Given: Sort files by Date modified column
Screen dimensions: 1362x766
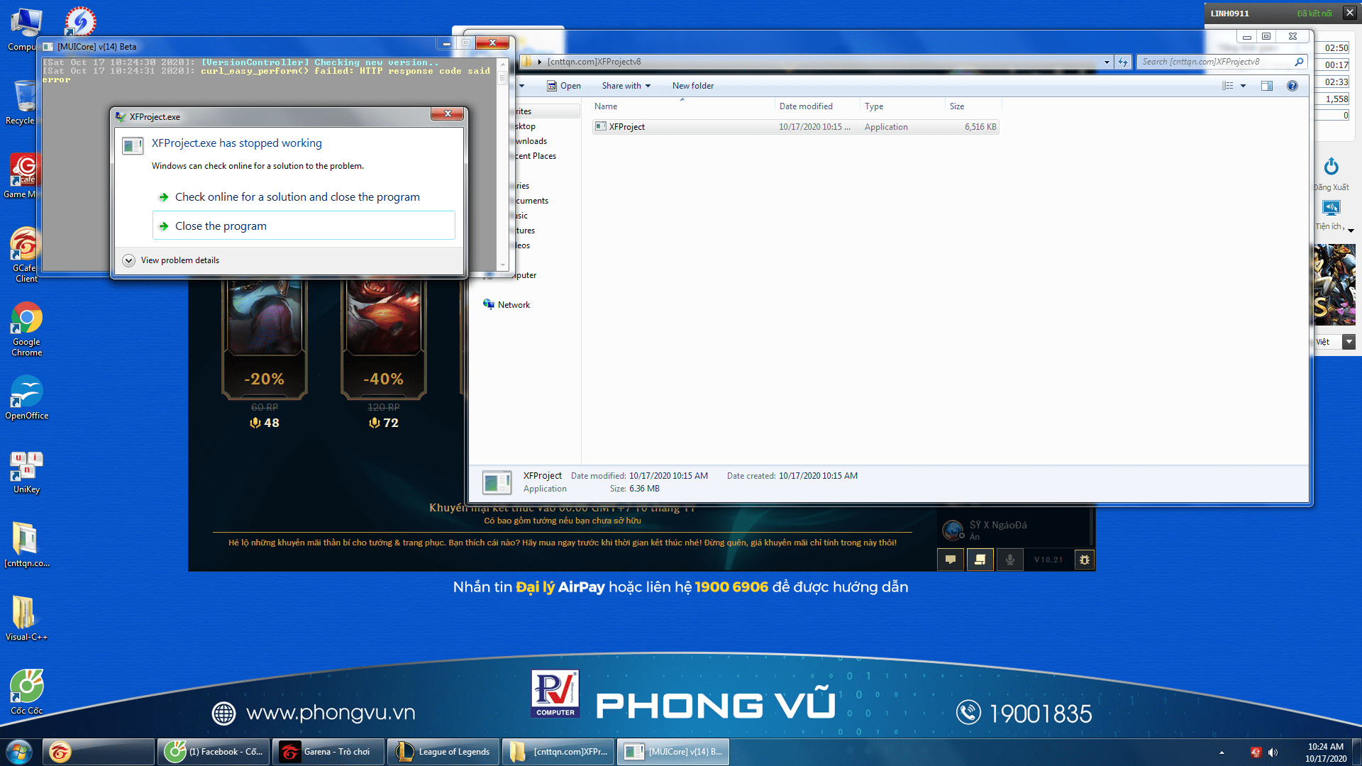Looking at the screenshot, I should (817, 106).
